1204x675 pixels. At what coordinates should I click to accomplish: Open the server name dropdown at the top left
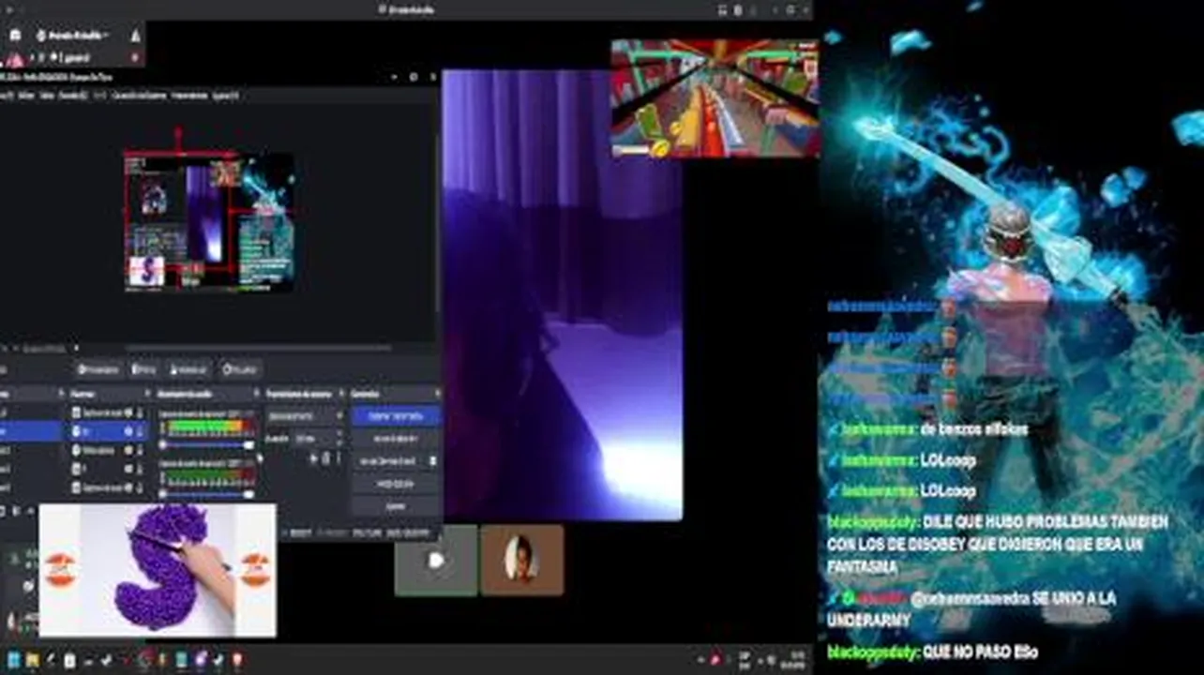72,35
